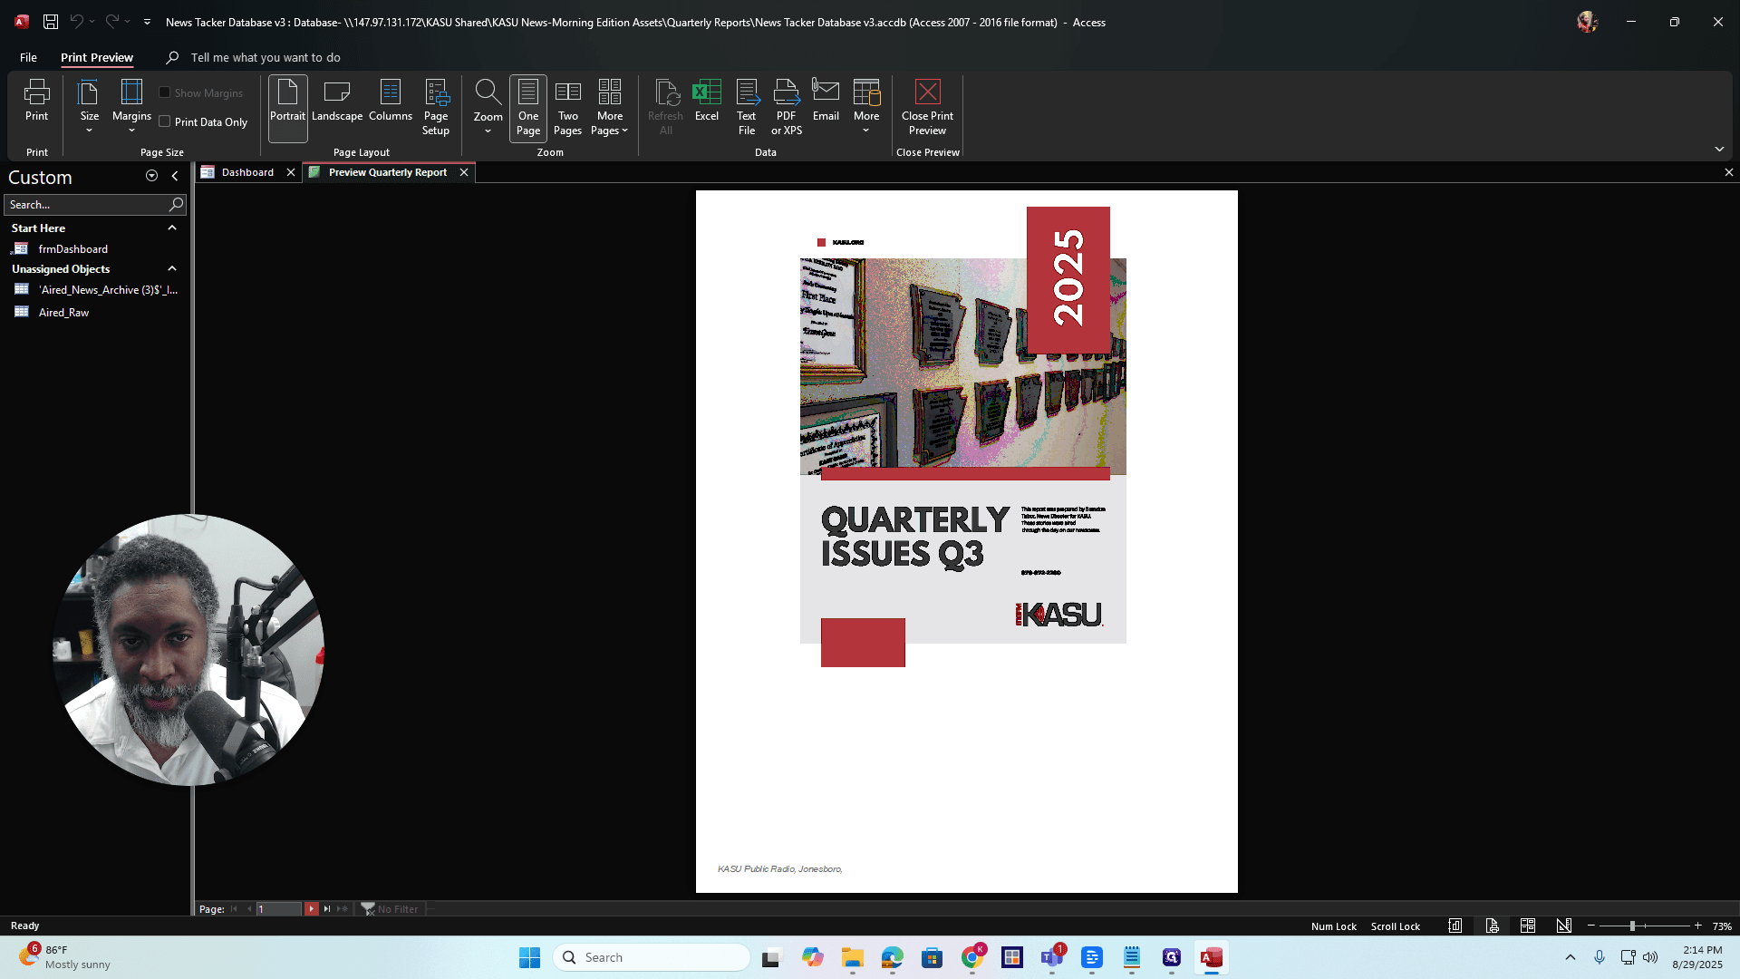Select the Print Preview ribbon tab

(x=97, y=57)
